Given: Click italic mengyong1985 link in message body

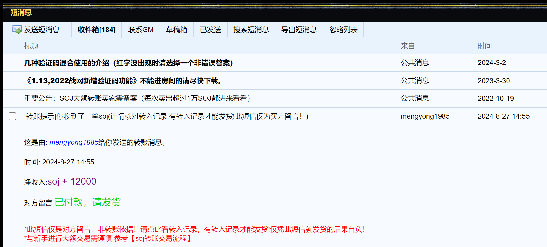Looking at the screenshot, I should (x=74, y=142).
